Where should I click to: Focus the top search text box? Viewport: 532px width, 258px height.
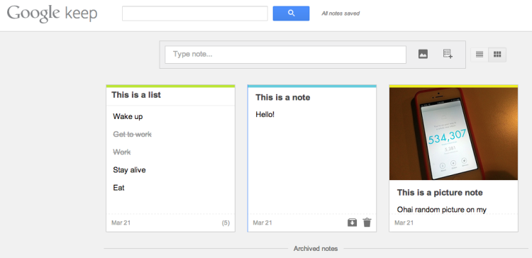195,13
